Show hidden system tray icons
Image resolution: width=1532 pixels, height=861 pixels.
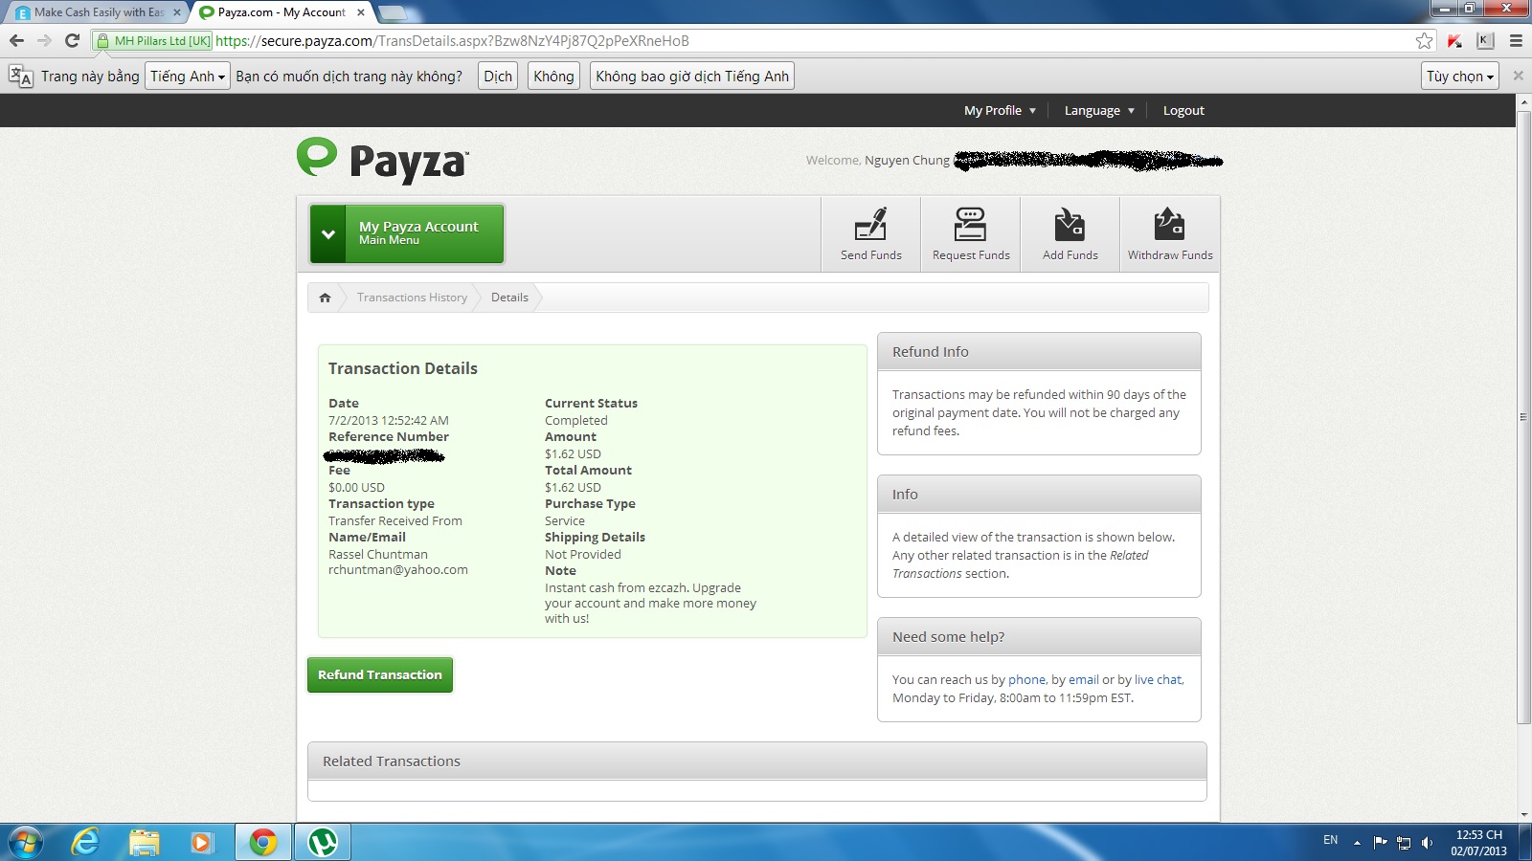(x=1357, y=842)
